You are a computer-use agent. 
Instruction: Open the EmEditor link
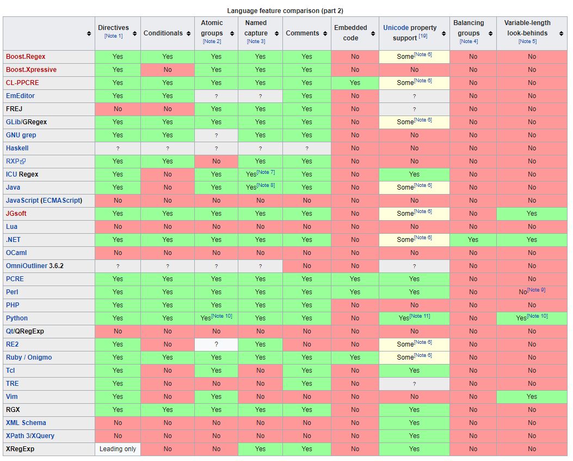tap(20, 96)
